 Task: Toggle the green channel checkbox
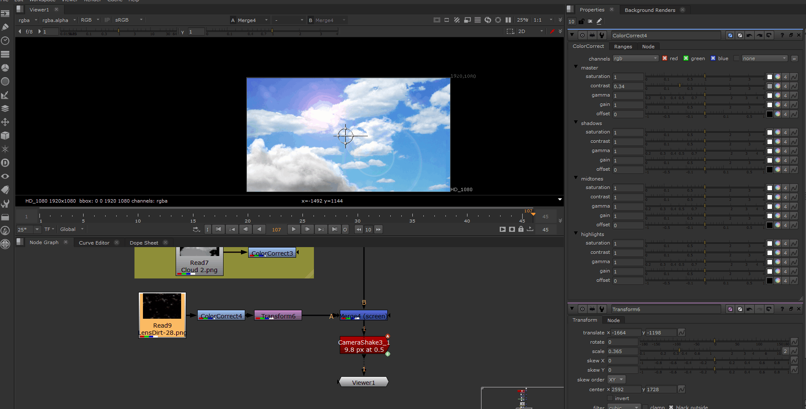686,58
